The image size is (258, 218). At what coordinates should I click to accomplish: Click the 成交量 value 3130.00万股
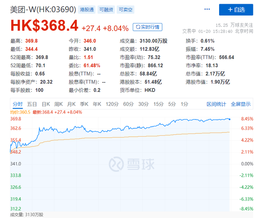point(153,41)
